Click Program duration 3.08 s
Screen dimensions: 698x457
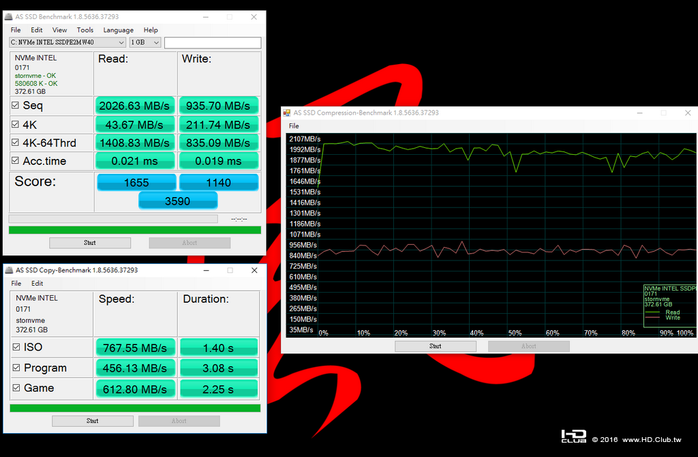click(218, 368)
